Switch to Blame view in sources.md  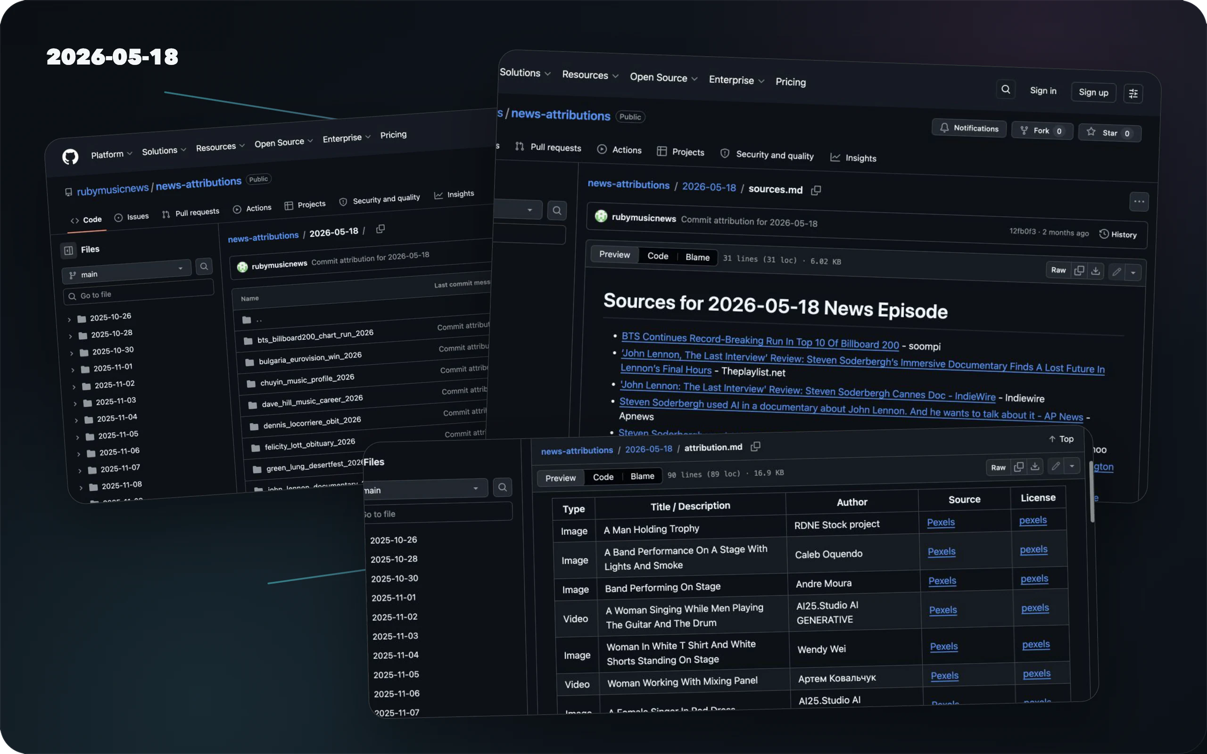click(697, 257)
